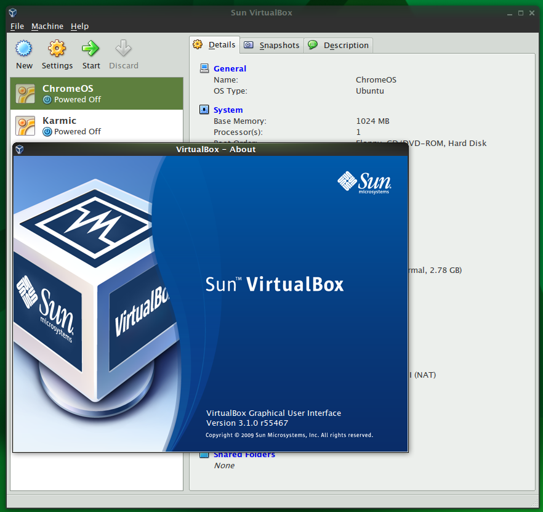The width and height of the screenshot is (543, 512).
Task: Click the 'Sun VirtualBox' heading in About dialog
Action: coord(275,284)
